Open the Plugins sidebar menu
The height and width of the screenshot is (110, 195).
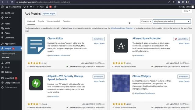coord(11,48)
